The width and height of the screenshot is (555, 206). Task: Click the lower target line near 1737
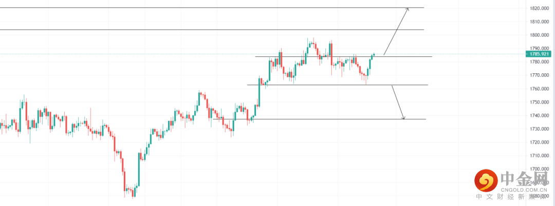(319, 119)
